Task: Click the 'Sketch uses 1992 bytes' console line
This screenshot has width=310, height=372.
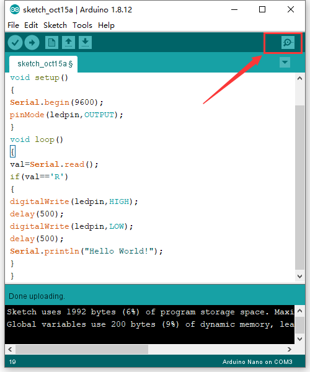Action: [x=151, y=312]
